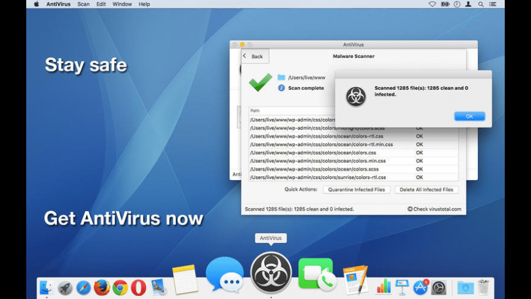531x299 pixels.
Task: Open Safari compass icon in Dock
Action: click(83, 288)
